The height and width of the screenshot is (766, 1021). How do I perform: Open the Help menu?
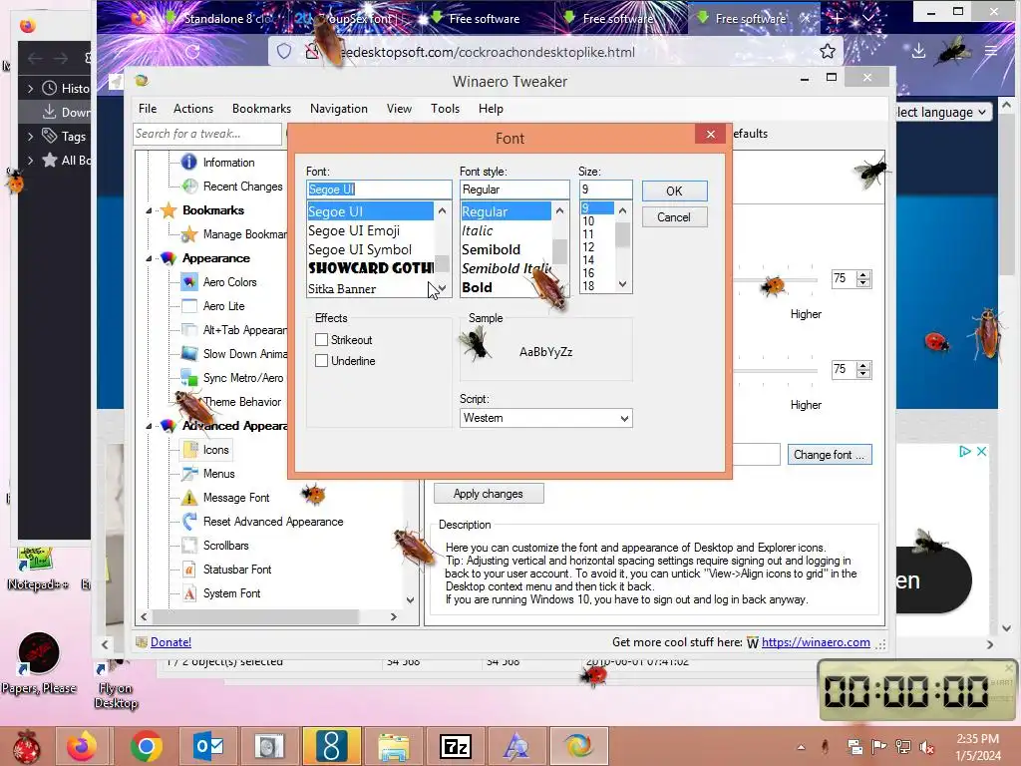pyautogui.click(x=491, y=109)
